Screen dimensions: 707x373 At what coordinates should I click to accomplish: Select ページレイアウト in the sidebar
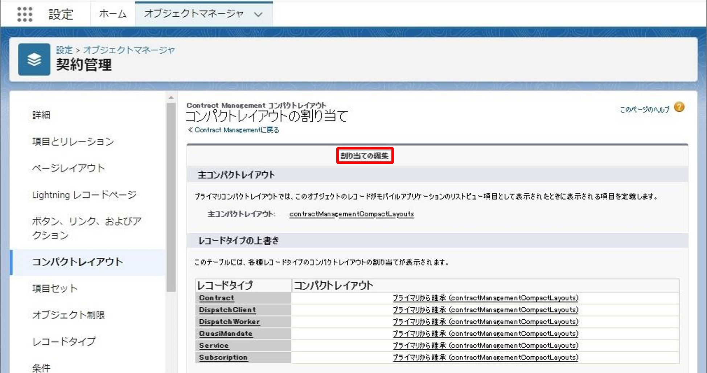coord(69,168)
